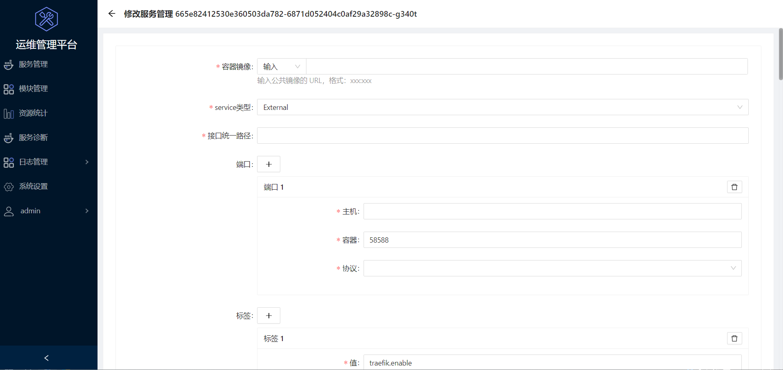
Task: Expand the 日志管理 submenu chevron
Action: 87,162
